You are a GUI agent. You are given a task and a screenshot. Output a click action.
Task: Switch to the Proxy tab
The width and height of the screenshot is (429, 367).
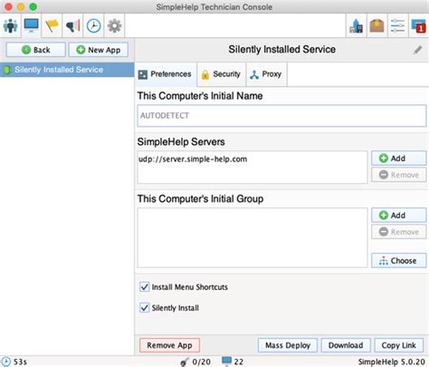[x=266, y=74]
